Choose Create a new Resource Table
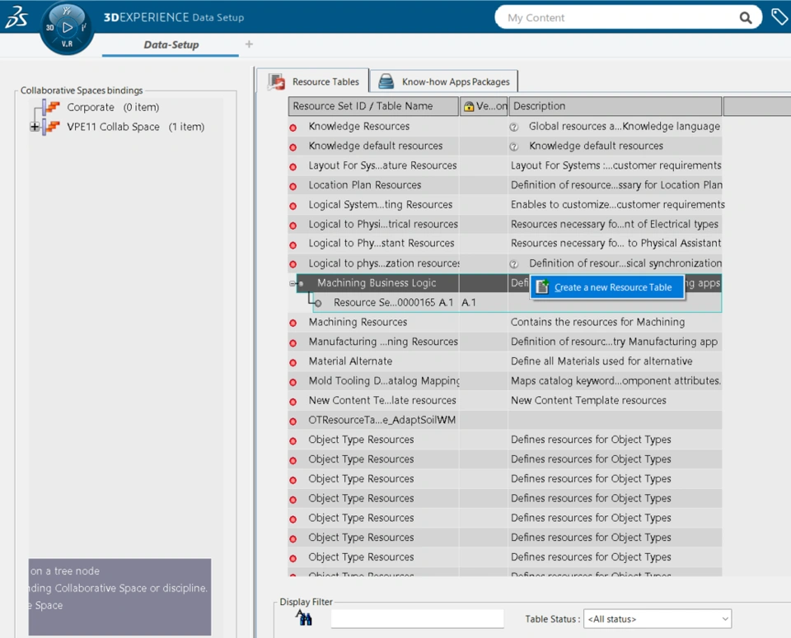This screenshot has height=638, width=791. [607, 287]
